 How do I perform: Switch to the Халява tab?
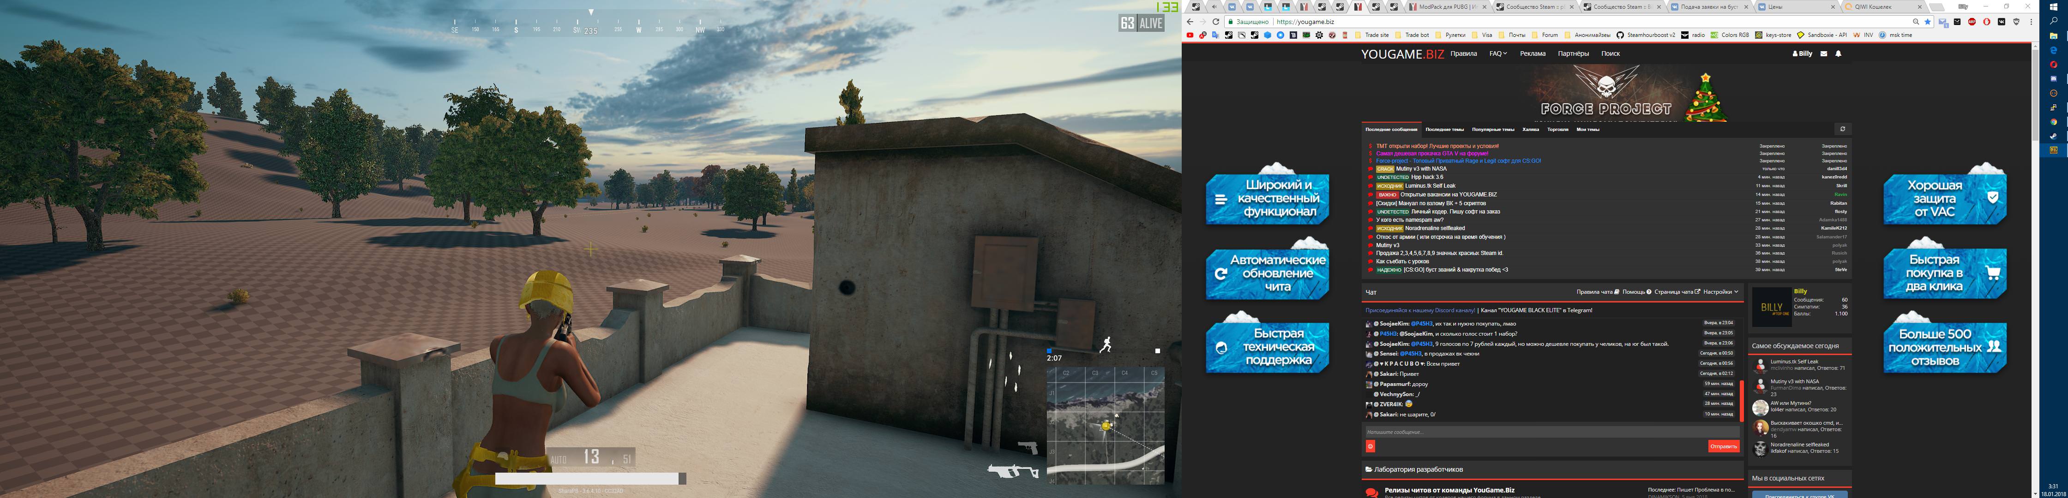(x=1531, y=129)
